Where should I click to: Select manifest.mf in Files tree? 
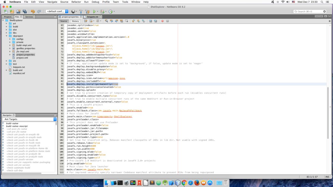tap(19, 73)
